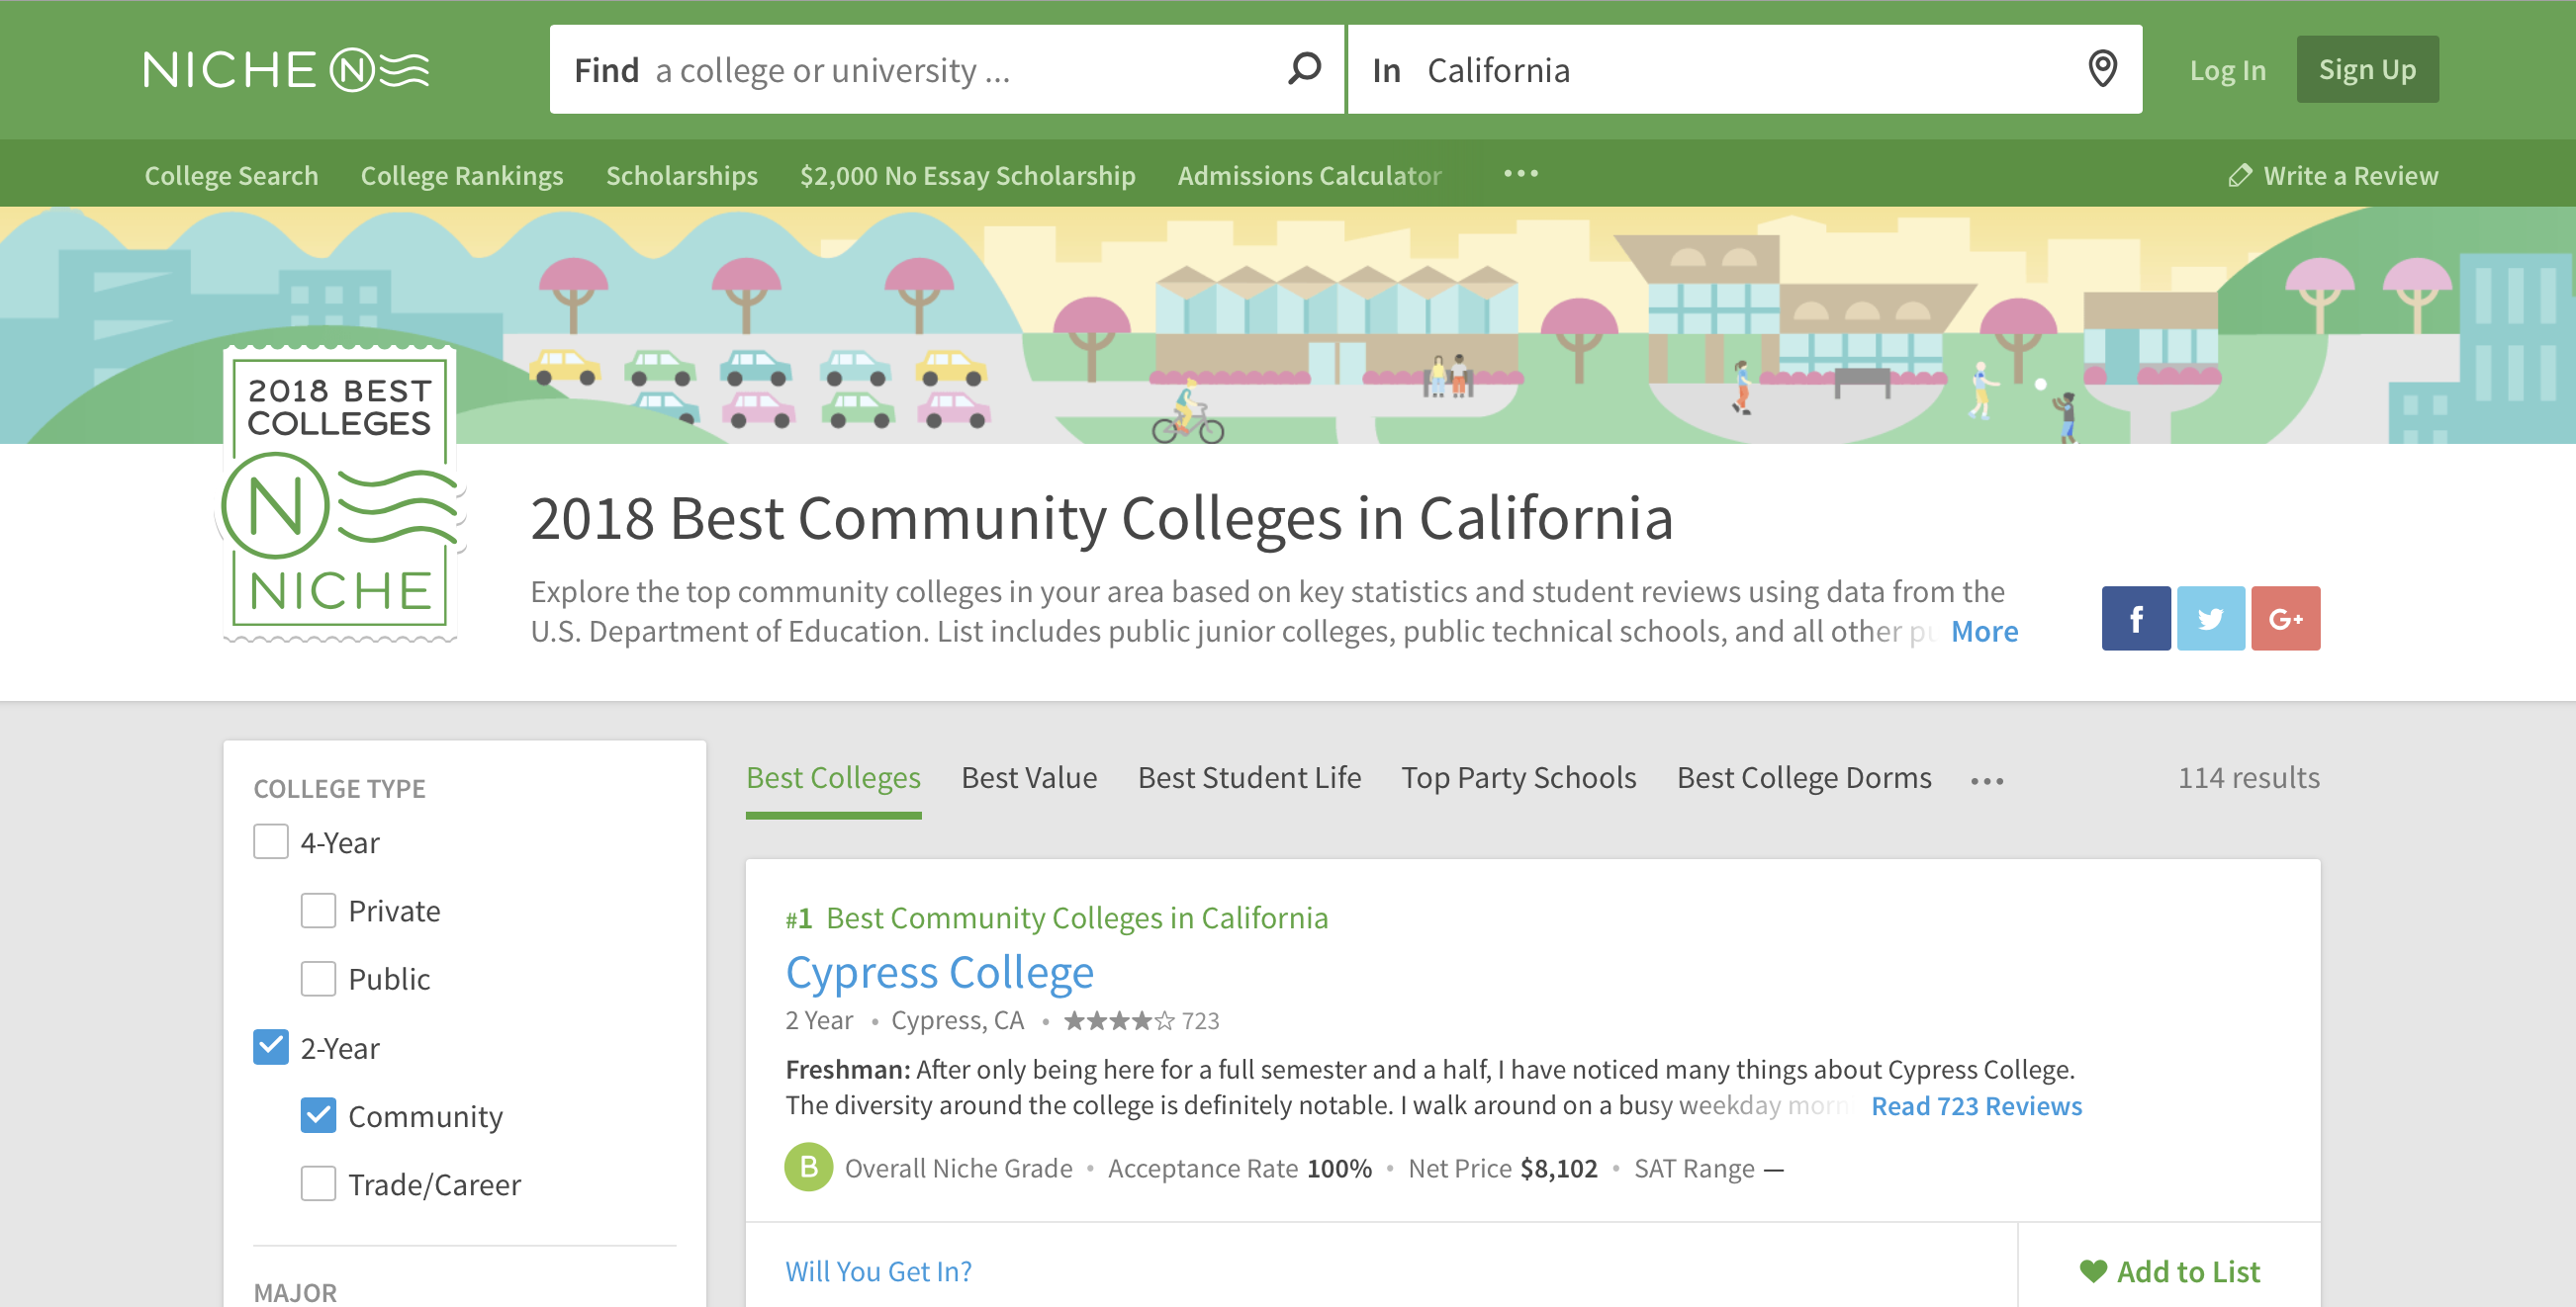Expand more ranking tabs via dots
This screenshot has width=2576, height=1307.
click(1986, 780)
